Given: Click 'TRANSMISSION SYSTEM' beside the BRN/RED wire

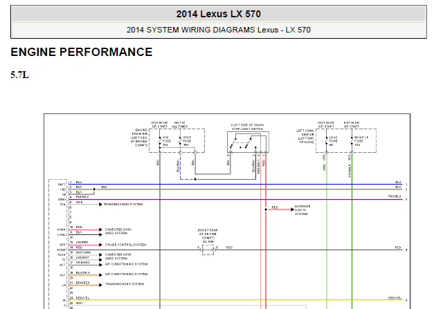Looking at the screenshot, I should tap(125, 284).
